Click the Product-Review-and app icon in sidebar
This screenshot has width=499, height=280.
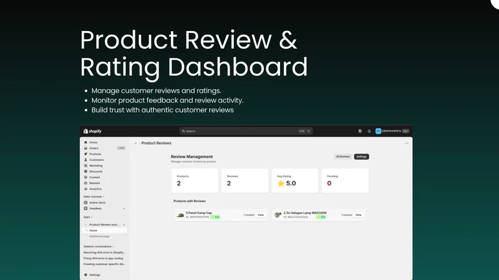point(85,225)
